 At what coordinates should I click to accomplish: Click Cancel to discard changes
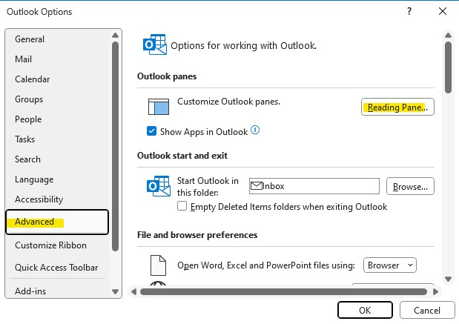tap(427, 310)
